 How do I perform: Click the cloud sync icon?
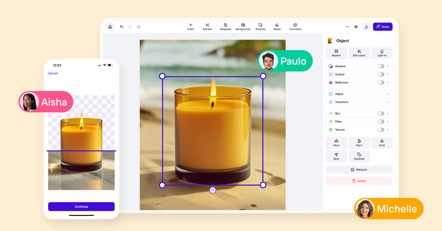point(138,27)
